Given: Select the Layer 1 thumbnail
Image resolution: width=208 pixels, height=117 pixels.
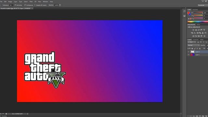Looking at the screenshot, I should (x=192, y=55).
